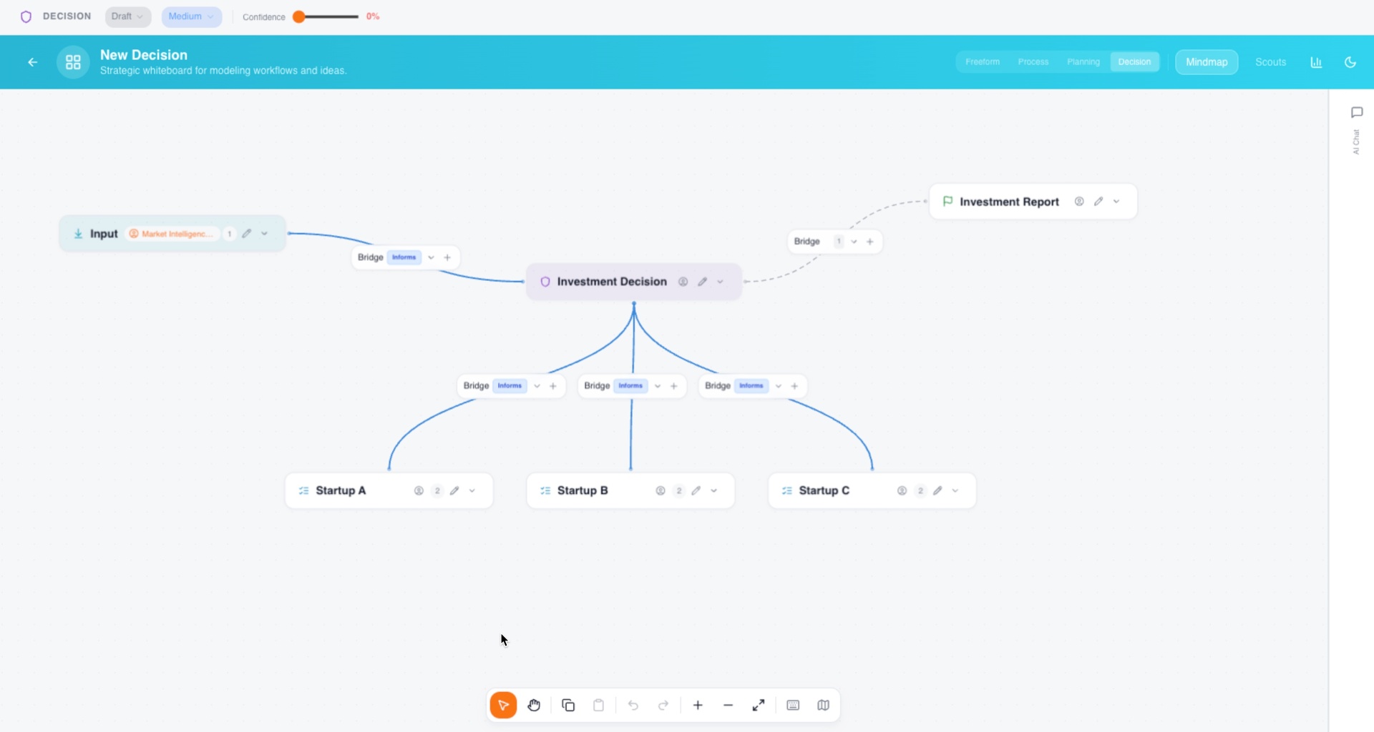Image resolution: width=1374 pixels, height=732 pixels.
Task: Open the Startup B bridge chevron
Action: click(x=658, y=386)
